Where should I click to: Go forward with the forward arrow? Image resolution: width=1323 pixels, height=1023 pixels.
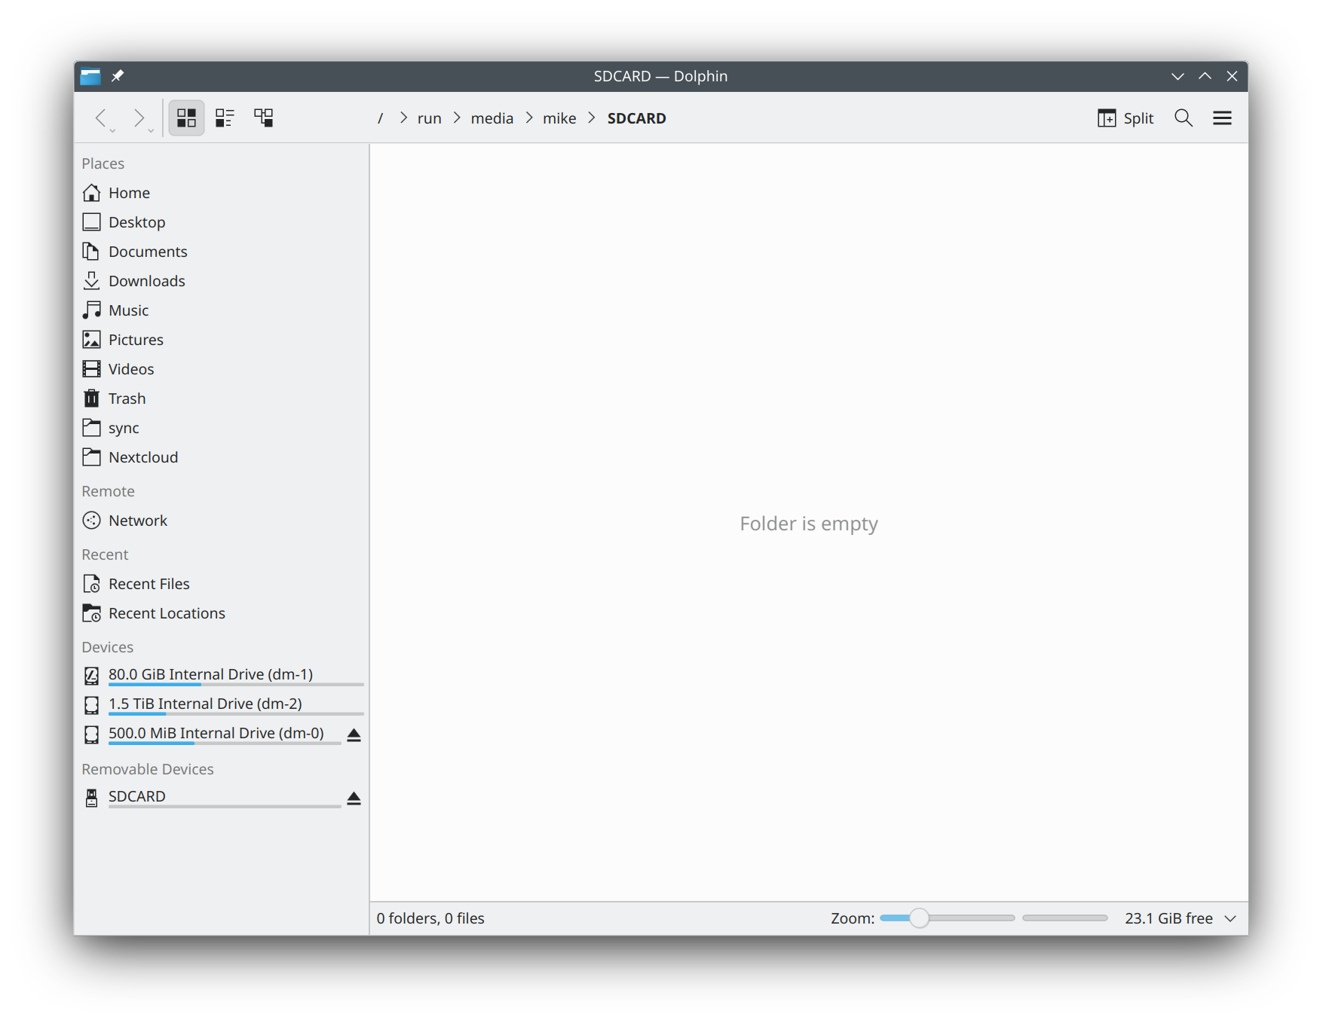(x=138, y=118)
